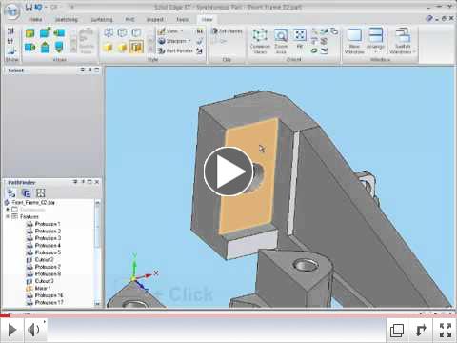Open the View dropdown in the Style group

coord(170,31)
